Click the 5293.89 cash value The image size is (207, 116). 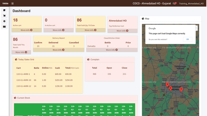(59, 80)
